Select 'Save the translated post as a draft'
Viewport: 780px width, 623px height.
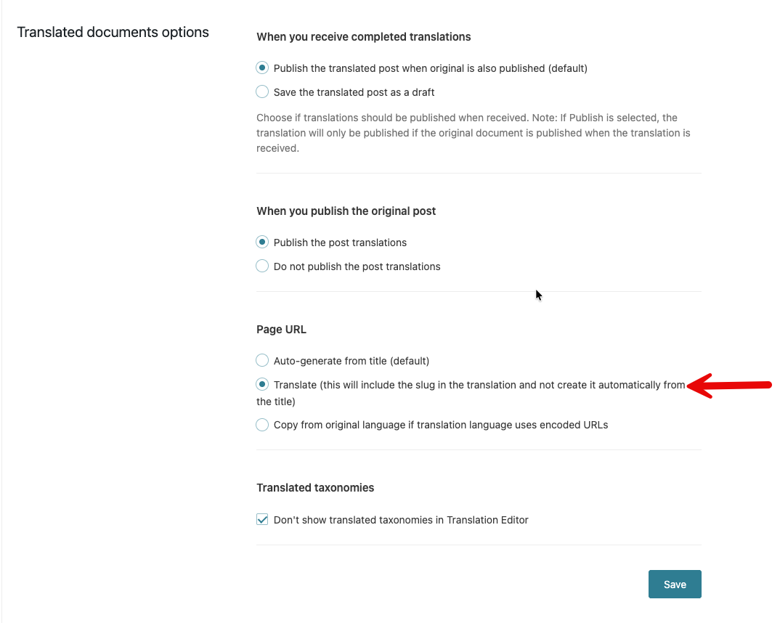click(x=262, y=92)
